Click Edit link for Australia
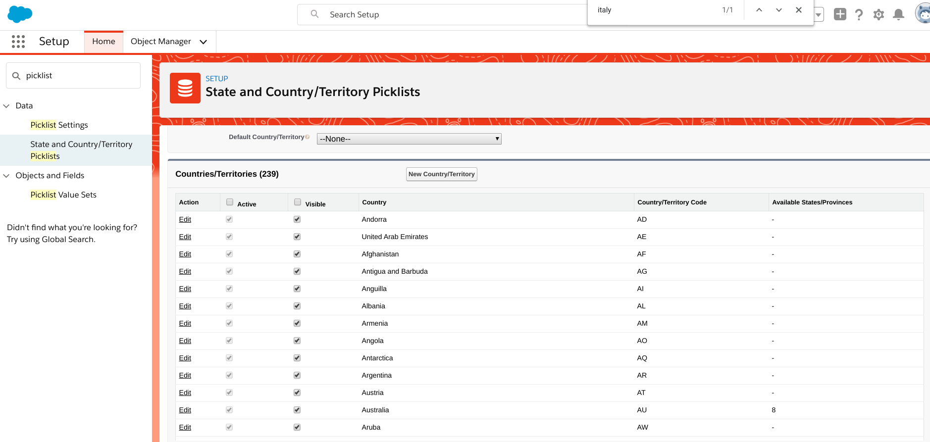Image resolution: width=930 pixels, height=442 pixels. point(185,410)
